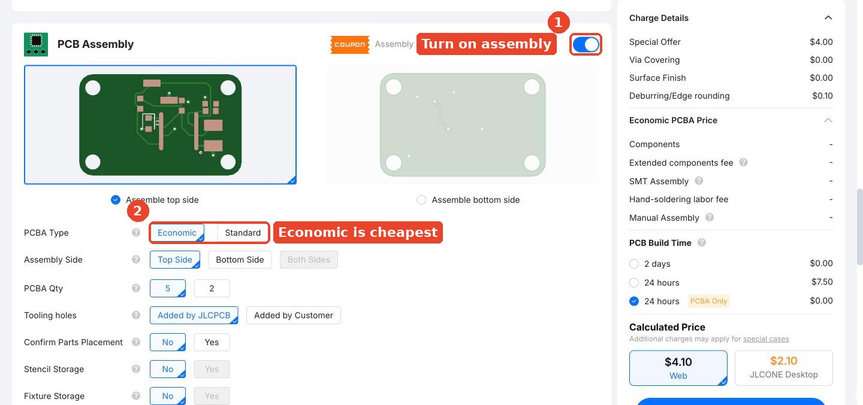Switch PCBA Type to Standard
Image resolution: width=863 pixels, height=405 pixels.
tap(243, 233)
